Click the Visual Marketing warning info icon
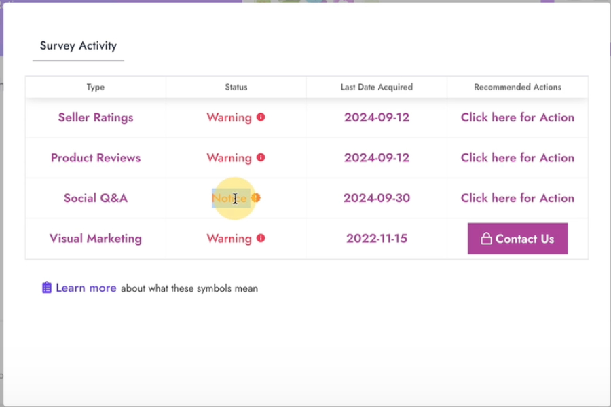611x407 pixels. (261, 238)
